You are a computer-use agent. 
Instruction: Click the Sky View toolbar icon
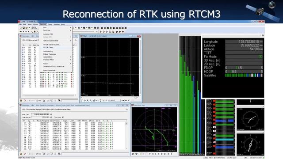(x=95, y=28)
